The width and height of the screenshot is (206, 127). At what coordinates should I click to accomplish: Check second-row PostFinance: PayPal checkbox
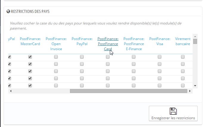(x=82, y=64)
